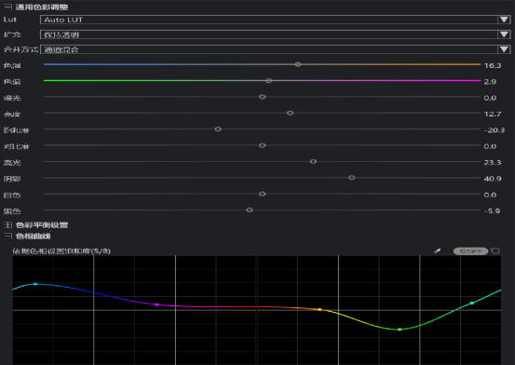
Task: Click the 色温 color temperature slider handle
Action: pyautogui.click(x=298, y=64)
